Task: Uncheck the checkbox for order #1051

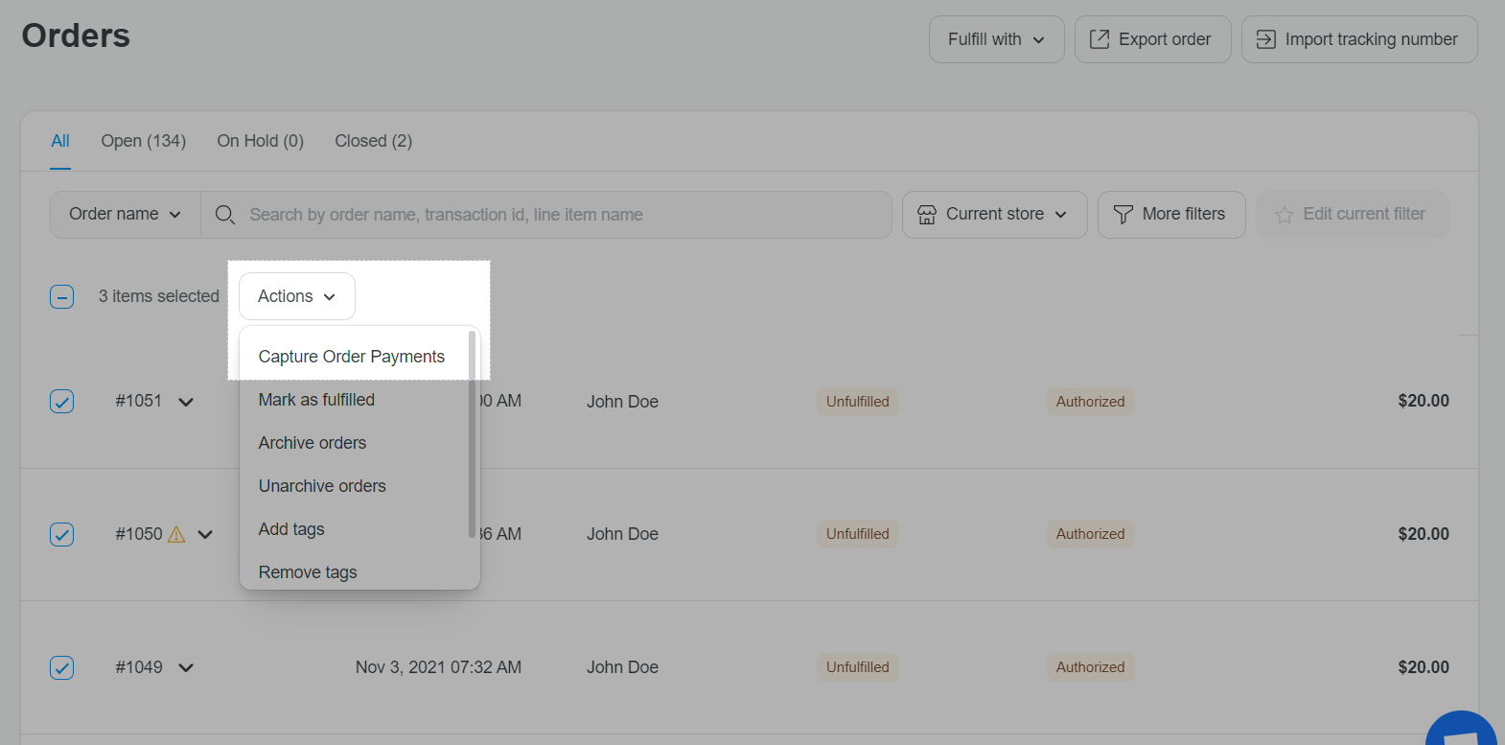Action: (61, 401)
